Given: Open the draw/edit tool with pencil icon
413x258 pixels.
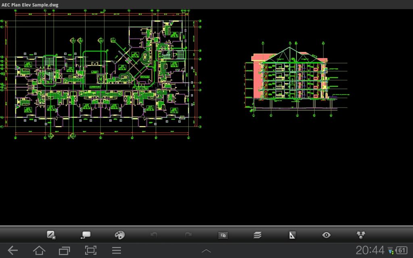Looking at the screenshot, I should (51, 235).
